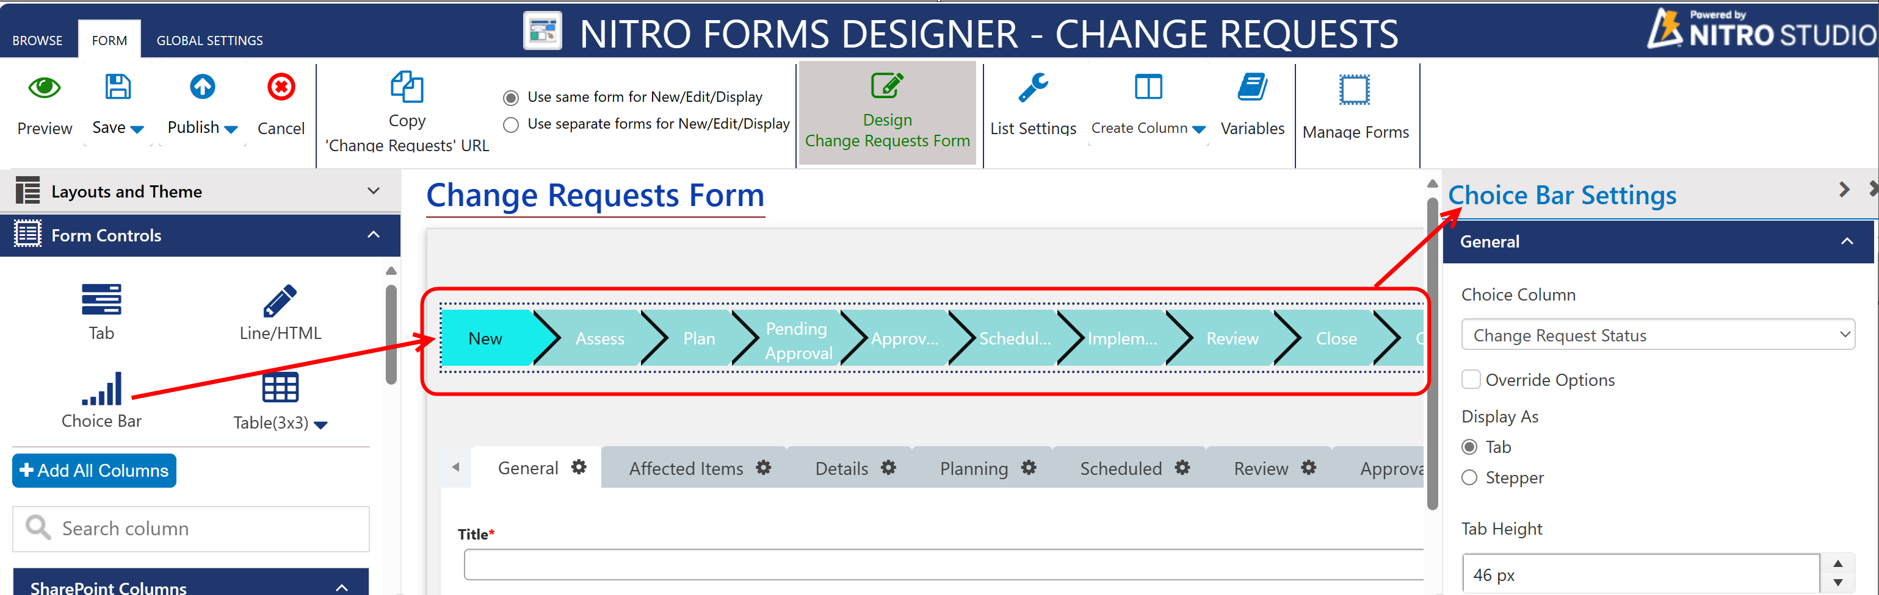Enable Override Options checkbox
The height and width of the screenshot is (595, 1879).
[x=1471, y=379]
